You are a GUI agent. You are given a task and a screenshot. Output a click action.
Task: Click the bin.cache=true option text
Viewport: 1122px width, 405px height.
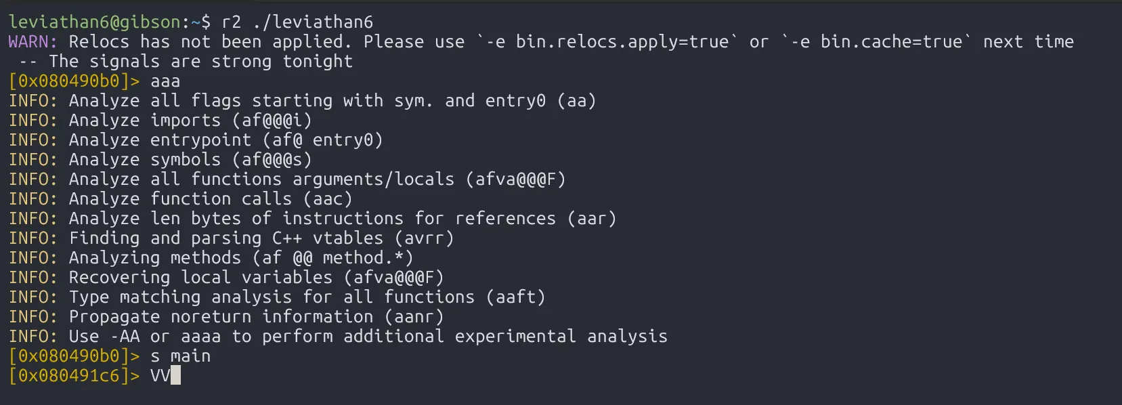click(891, 41)
